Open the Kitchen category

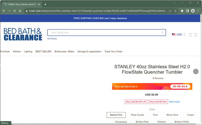click(x=17, y=51)
